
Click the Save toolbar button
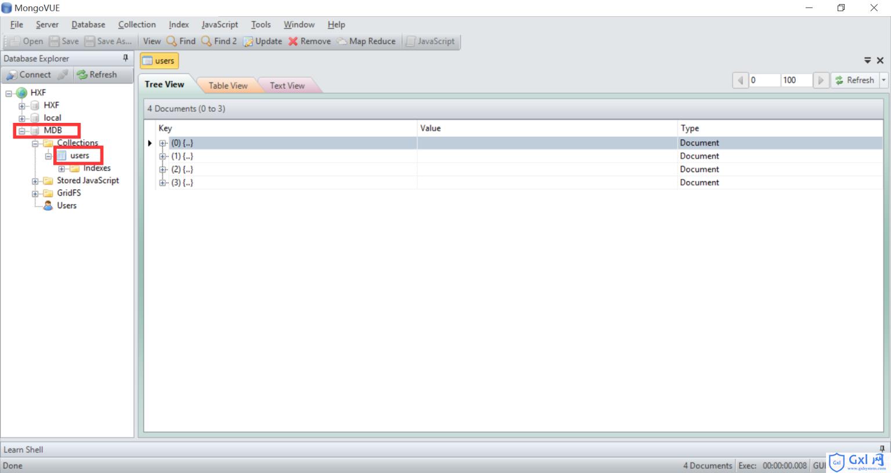tap(64, 41)
